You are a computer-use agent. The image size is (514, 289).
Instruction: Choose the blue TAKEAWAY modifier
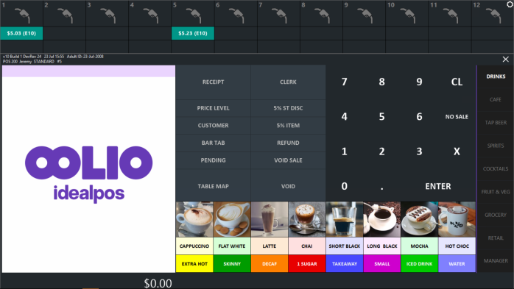(x=344, y=264)
